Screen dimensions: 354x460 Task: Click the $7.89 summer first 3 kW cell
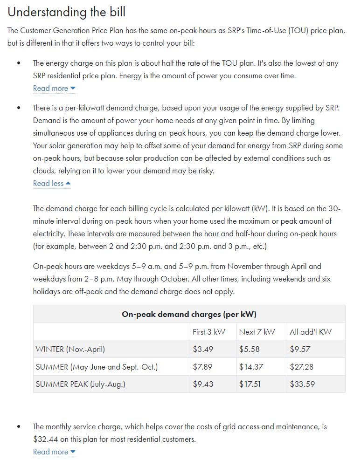click(202, 367)
